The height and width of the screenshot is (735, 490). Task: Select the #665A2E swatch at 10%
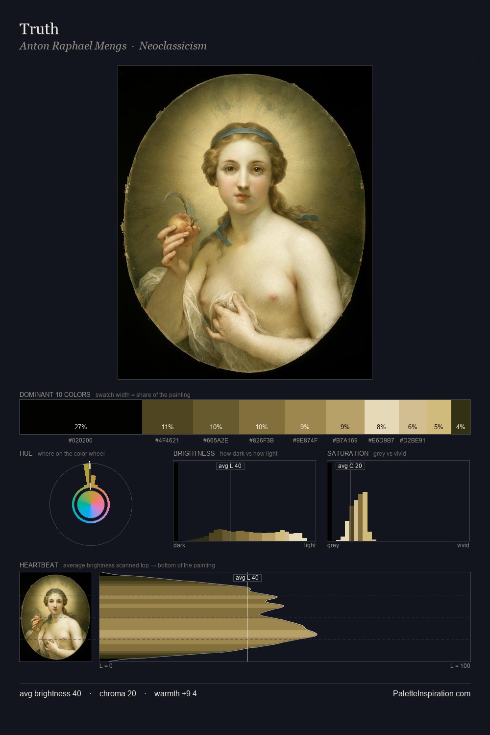216,417
